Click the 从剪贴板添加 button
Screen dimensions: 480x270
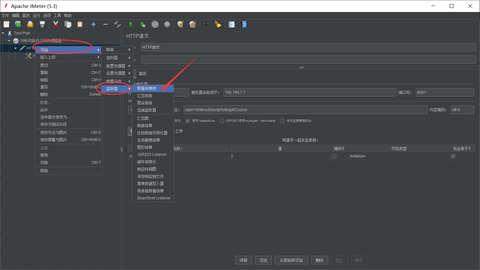(291, 260)
